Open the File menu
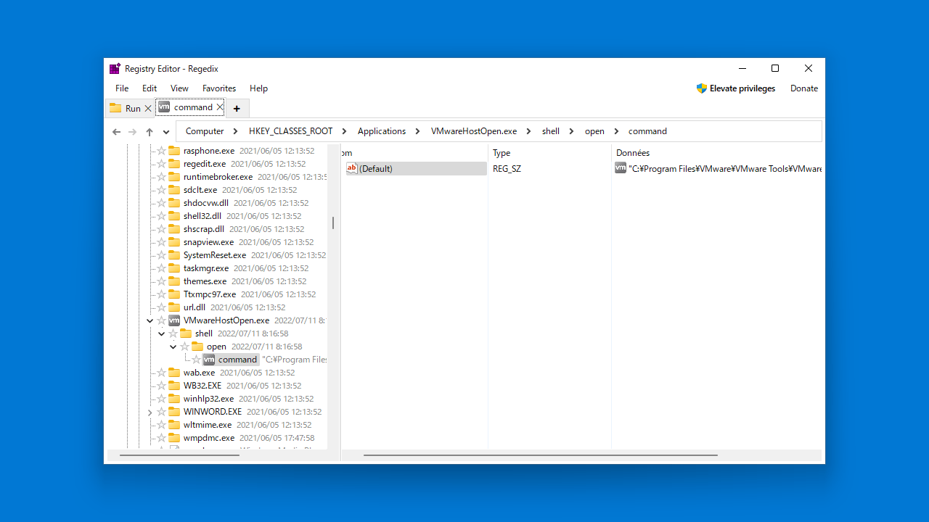This screenshot has width=929, height=522. 122,88
